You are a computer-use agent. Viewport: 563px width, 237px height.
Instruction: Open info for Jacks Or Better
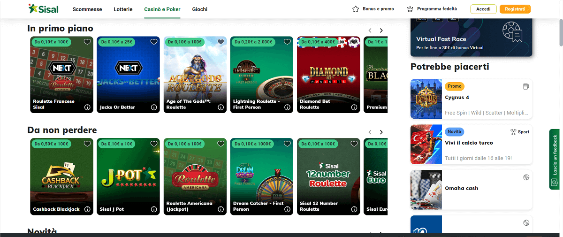tap(154, 107)
